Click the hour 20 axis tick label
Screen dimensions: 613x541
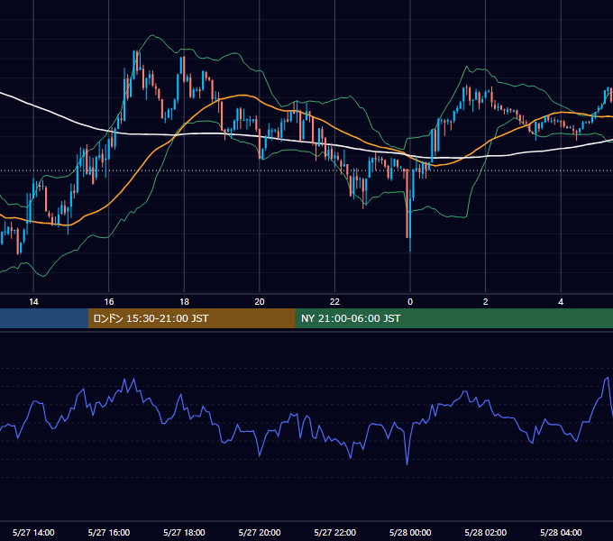coord(260,302)
